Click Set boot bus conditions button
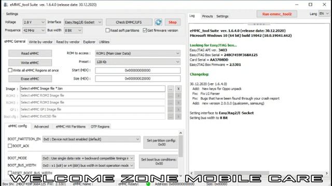 [x=159, y=162]
